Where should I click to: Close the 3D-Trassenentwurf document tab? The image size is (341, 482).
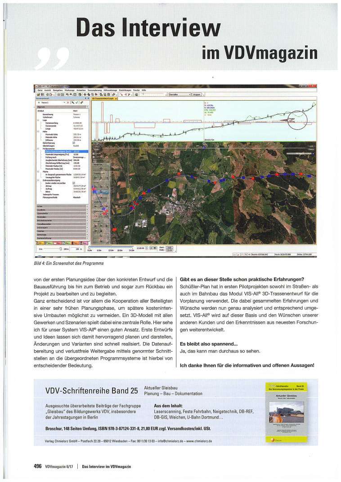pos(116,98)
